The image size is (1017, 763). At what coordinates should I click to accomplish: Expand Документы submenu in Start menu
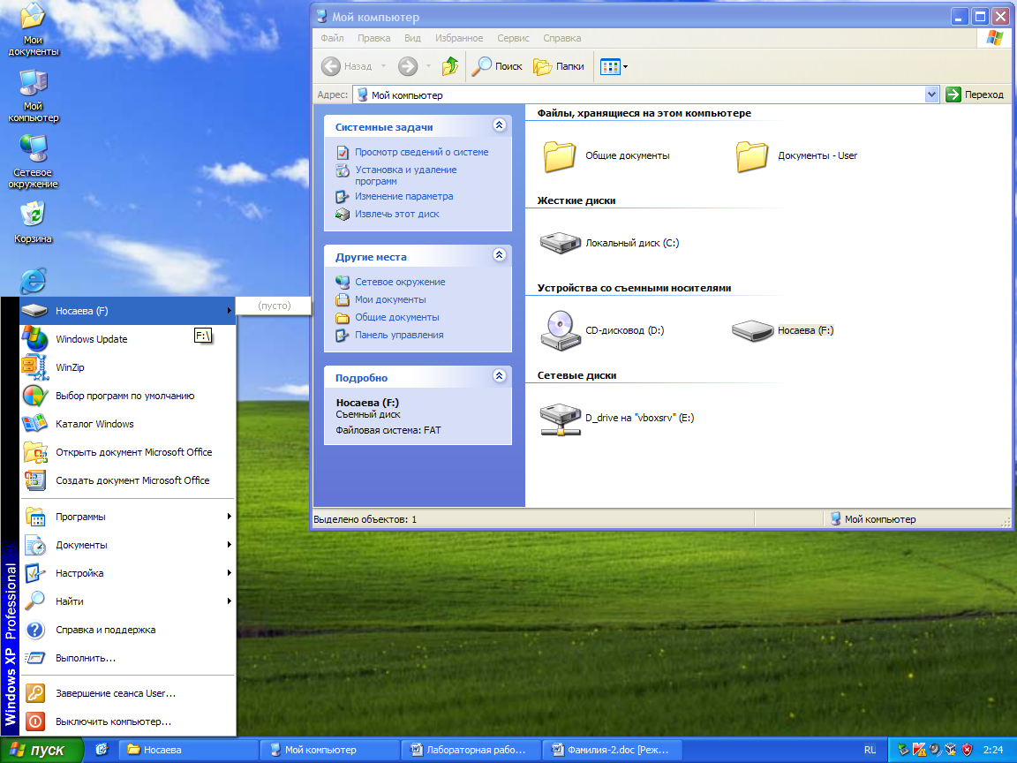pos(128,545)
